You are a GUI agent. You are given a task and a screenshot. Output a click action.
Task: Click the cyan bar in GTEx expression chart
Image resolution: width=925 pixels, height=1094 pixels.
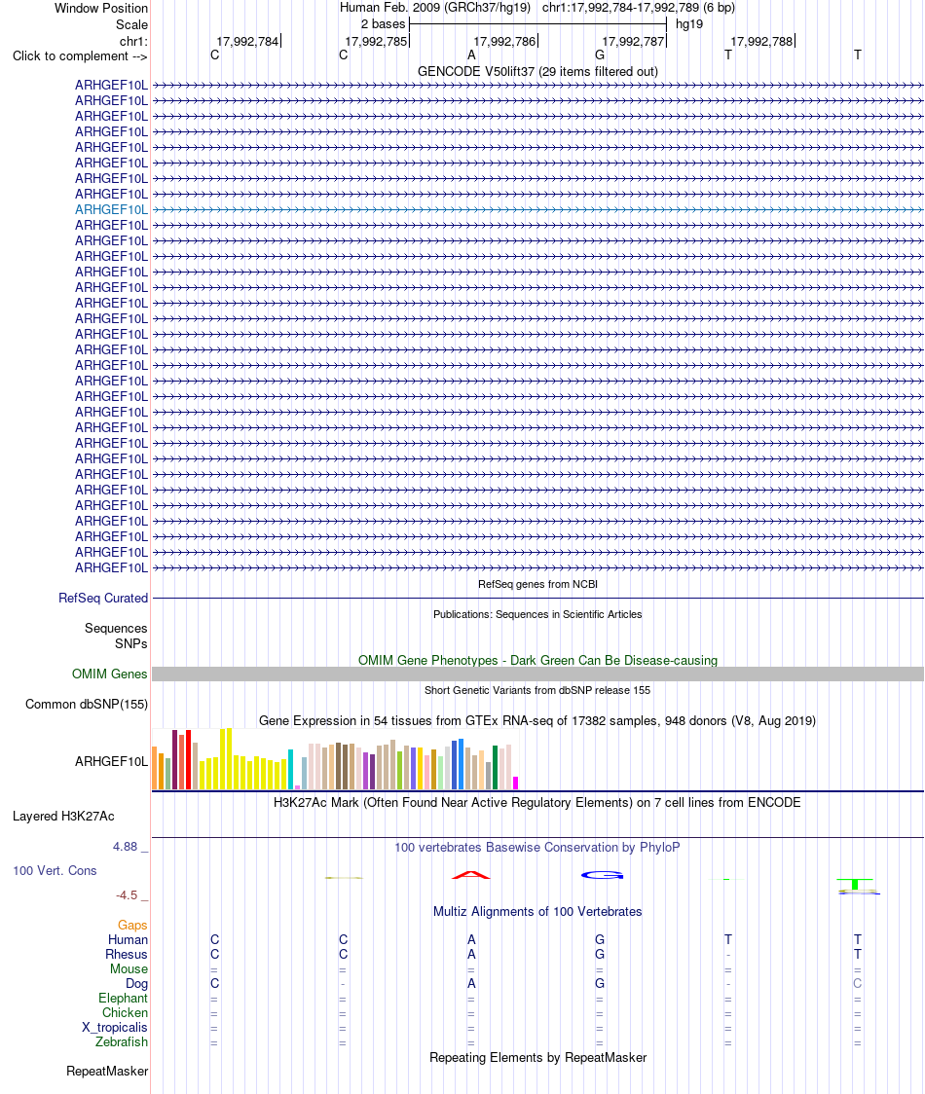[291, 770]
